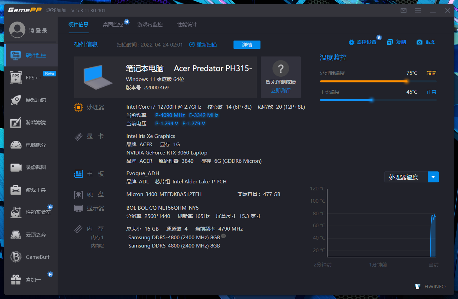Click the user avatar to log in

pyautogui.click(x=17, y=30)
